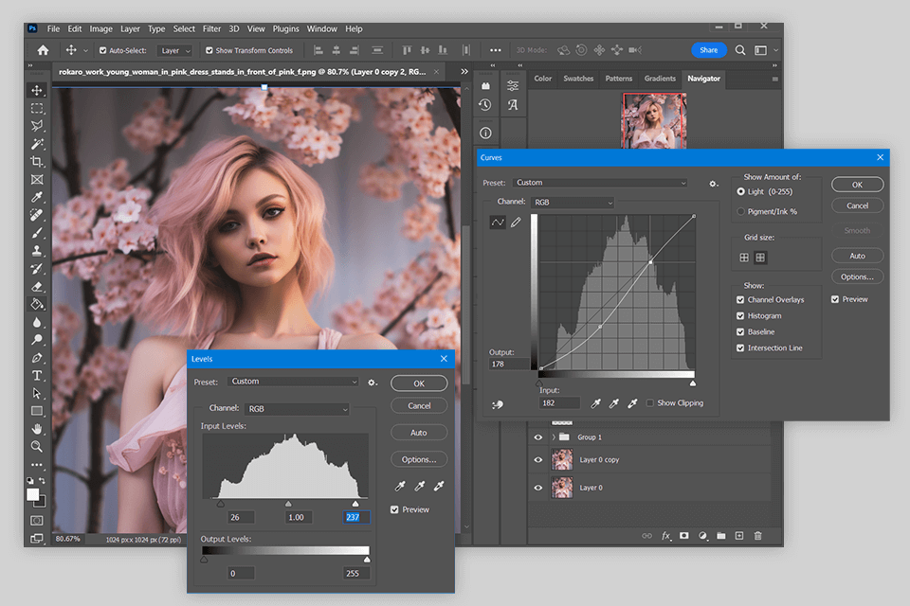Screen dimensions: 910x606
Task: Select the Blur tool
Action: pos(37,323)
